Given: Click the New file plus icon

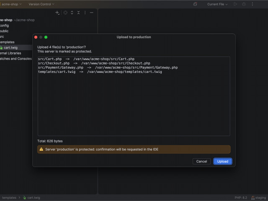Looking at the screenshot, I should pos(57,13).
